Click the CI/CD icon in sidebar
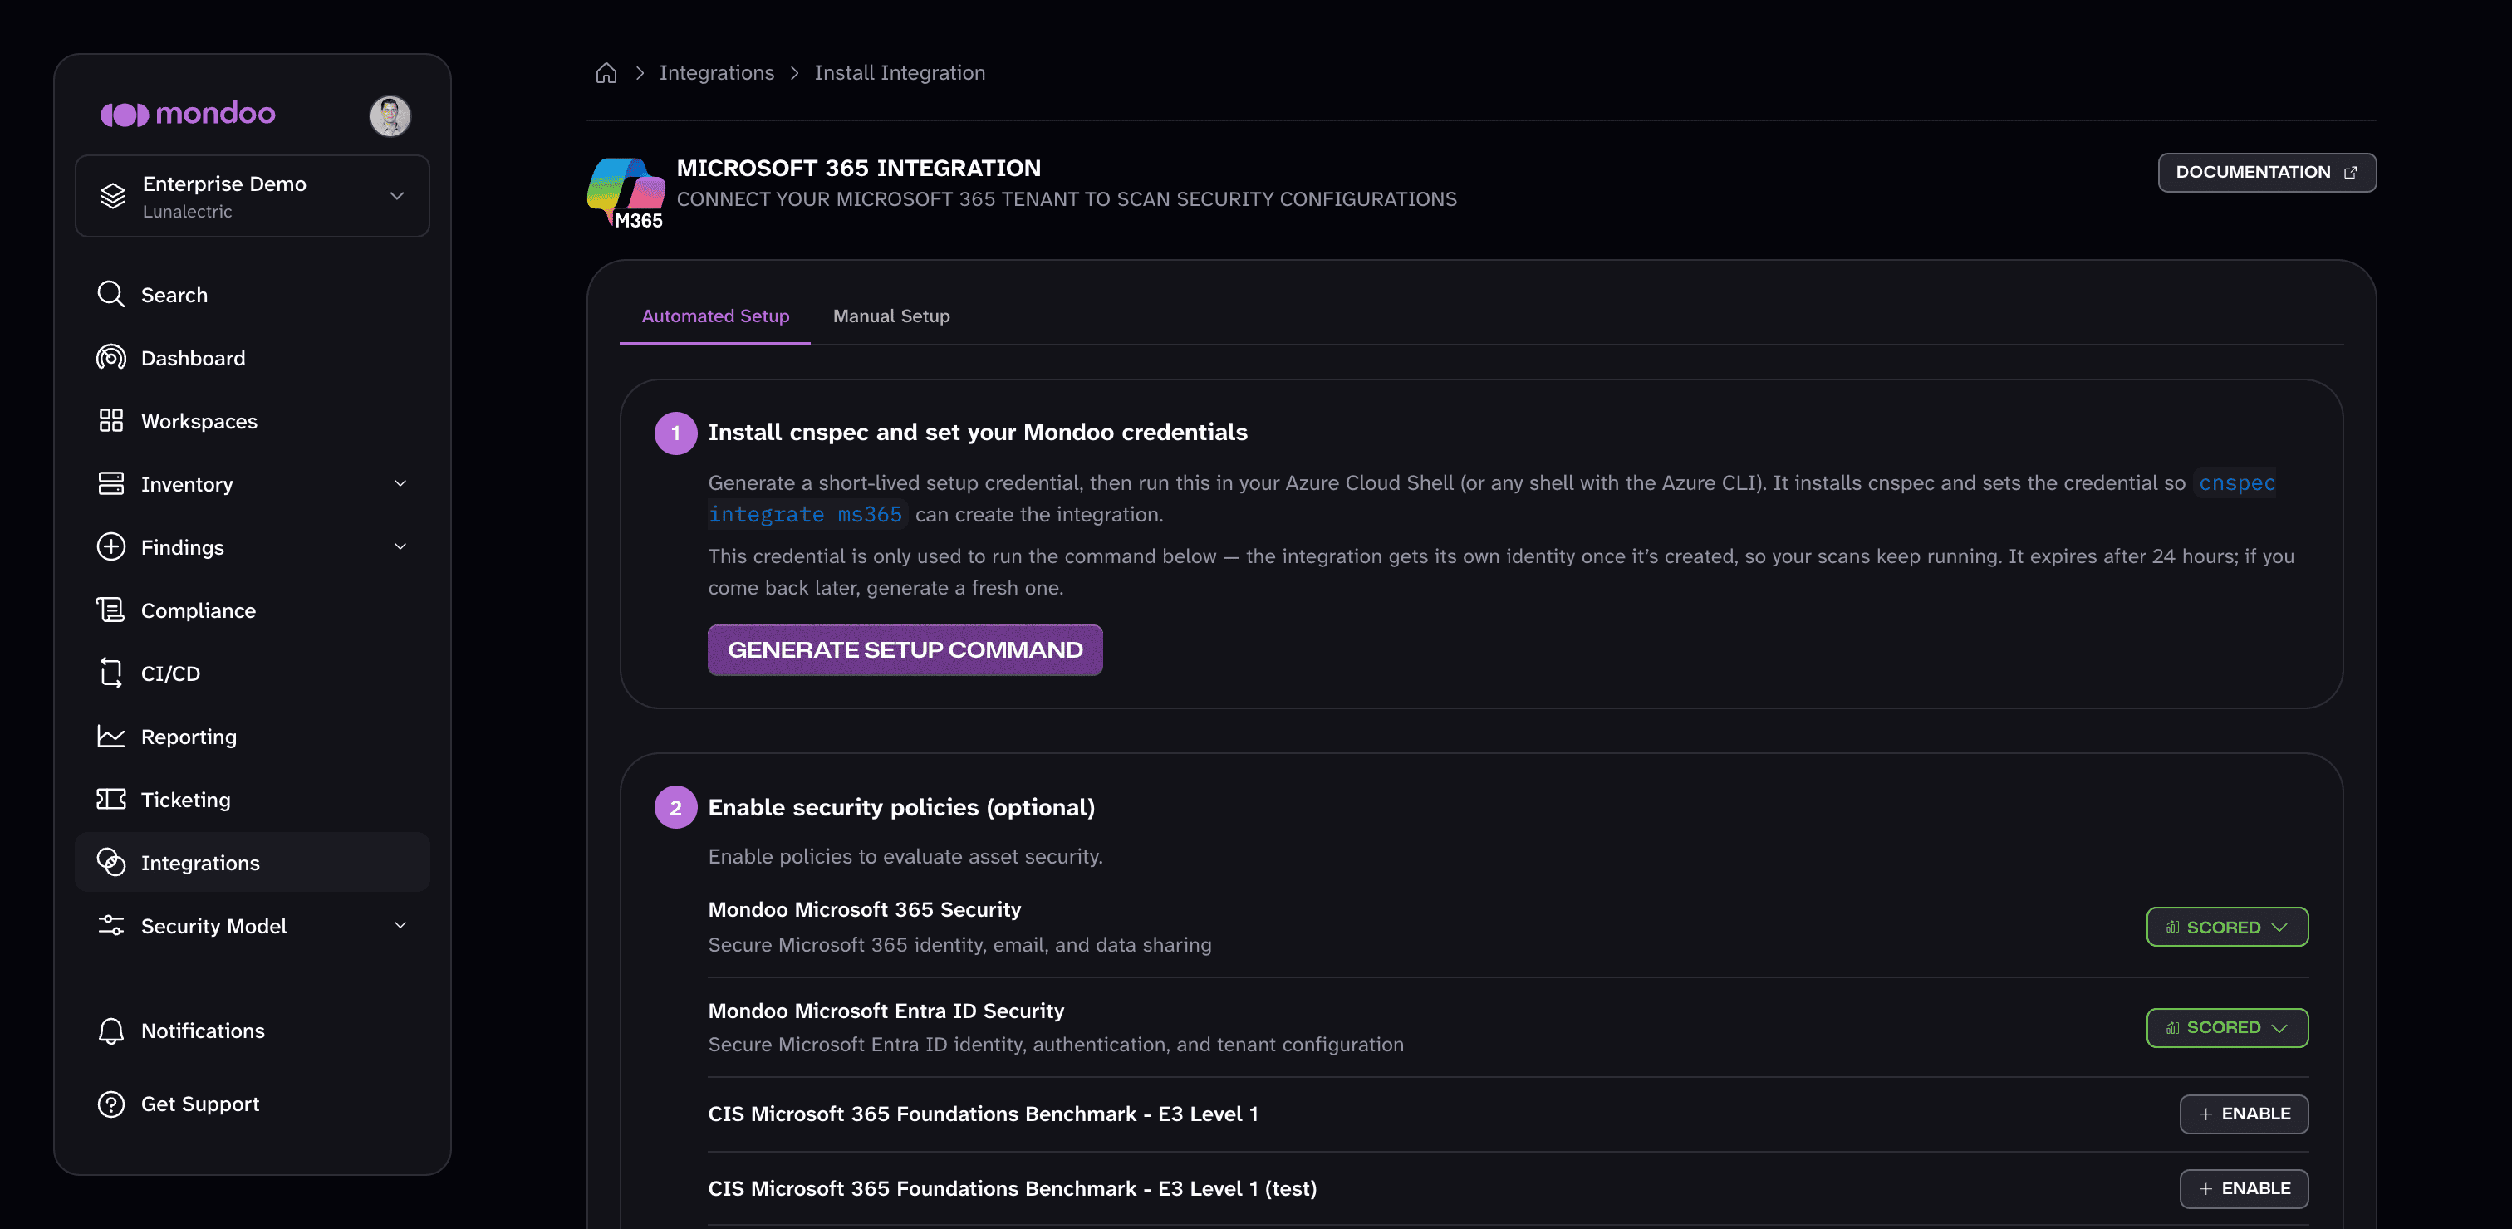 111,673
